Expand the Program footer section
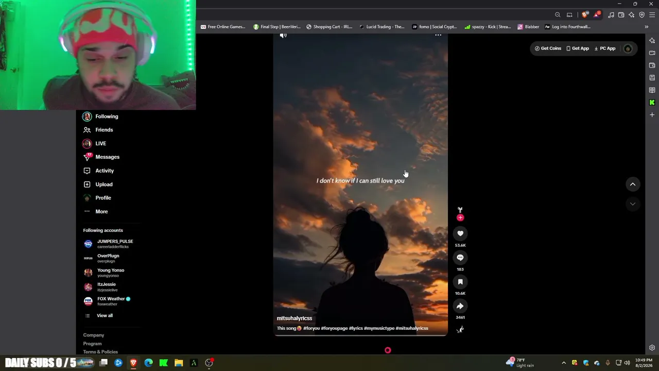 pos(93,344)
